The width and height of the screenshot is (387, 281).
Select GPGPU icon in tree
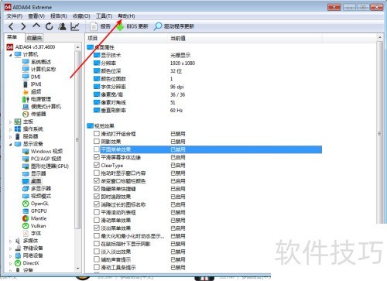26,211
